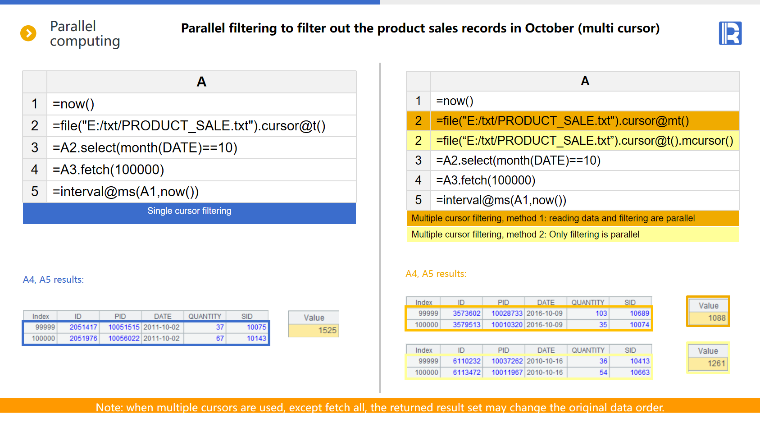760x428 pixels.
Task: Click the orange arrow icon beside Parallel computing
Action: 28,33
